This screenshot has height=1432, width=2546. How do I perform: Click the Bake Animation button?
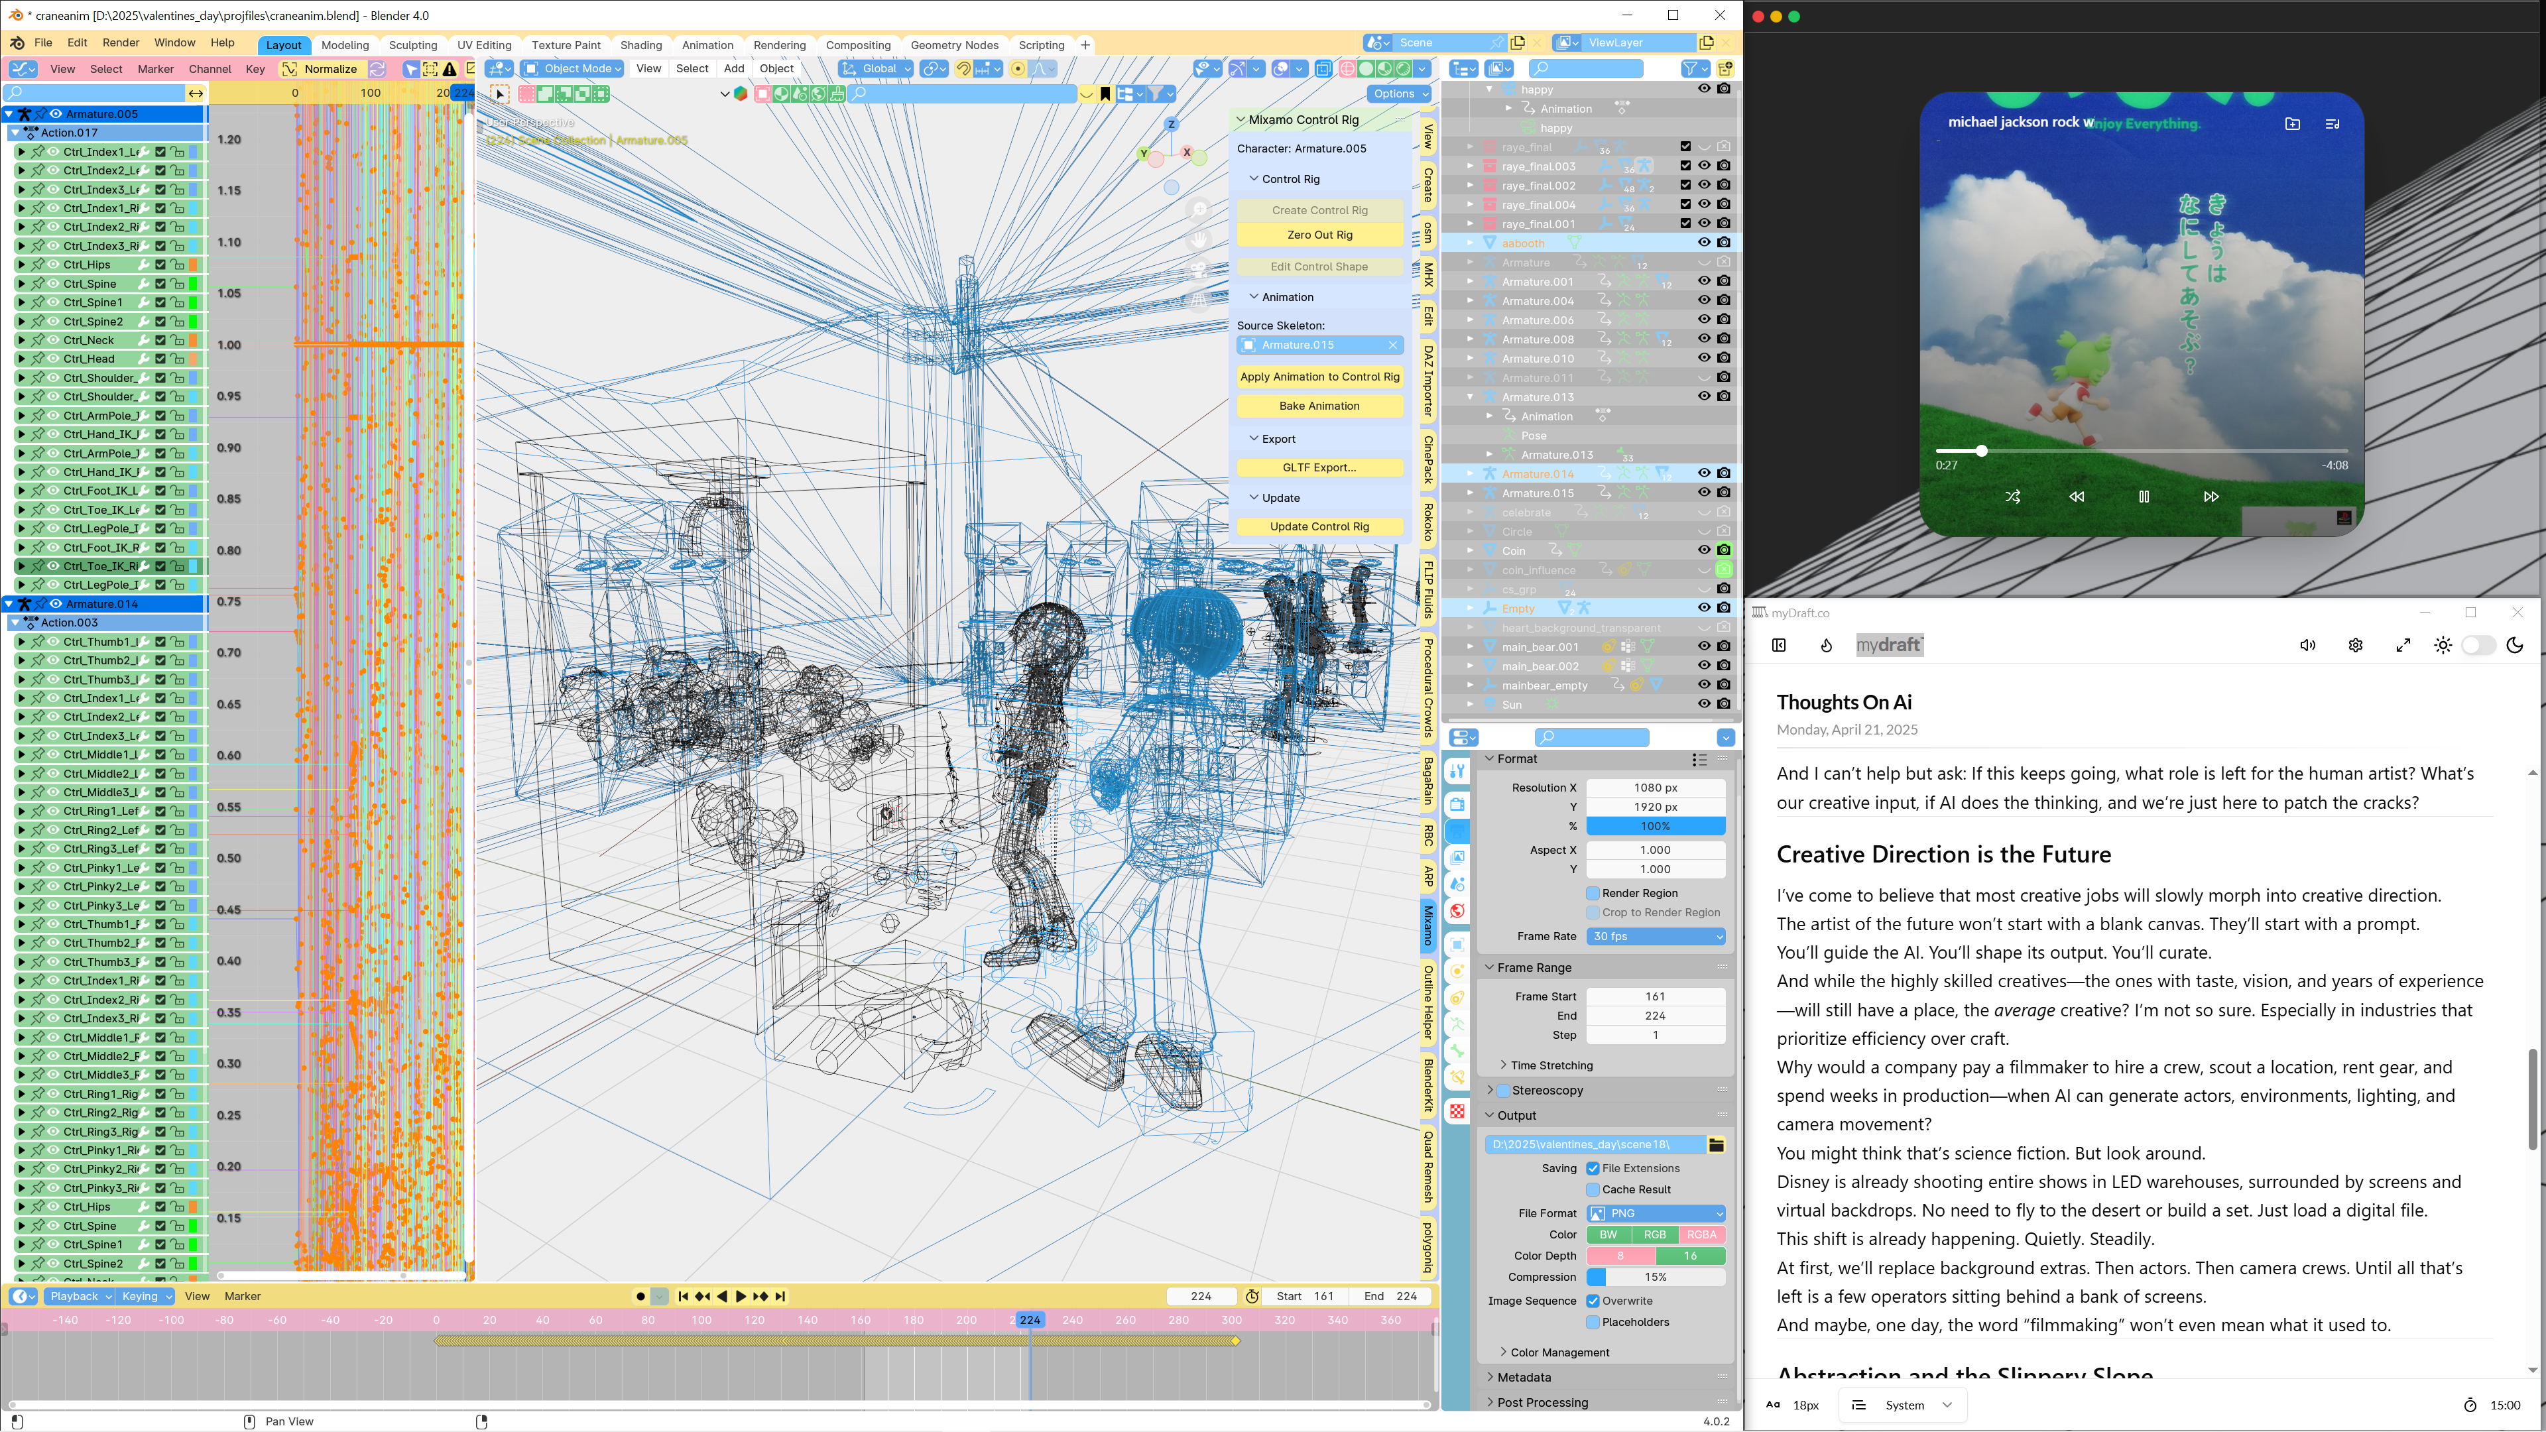tap(1319, 405)
